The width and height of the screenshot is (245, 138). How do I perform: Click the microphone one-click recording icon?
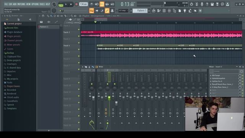(x=202, y=4)
